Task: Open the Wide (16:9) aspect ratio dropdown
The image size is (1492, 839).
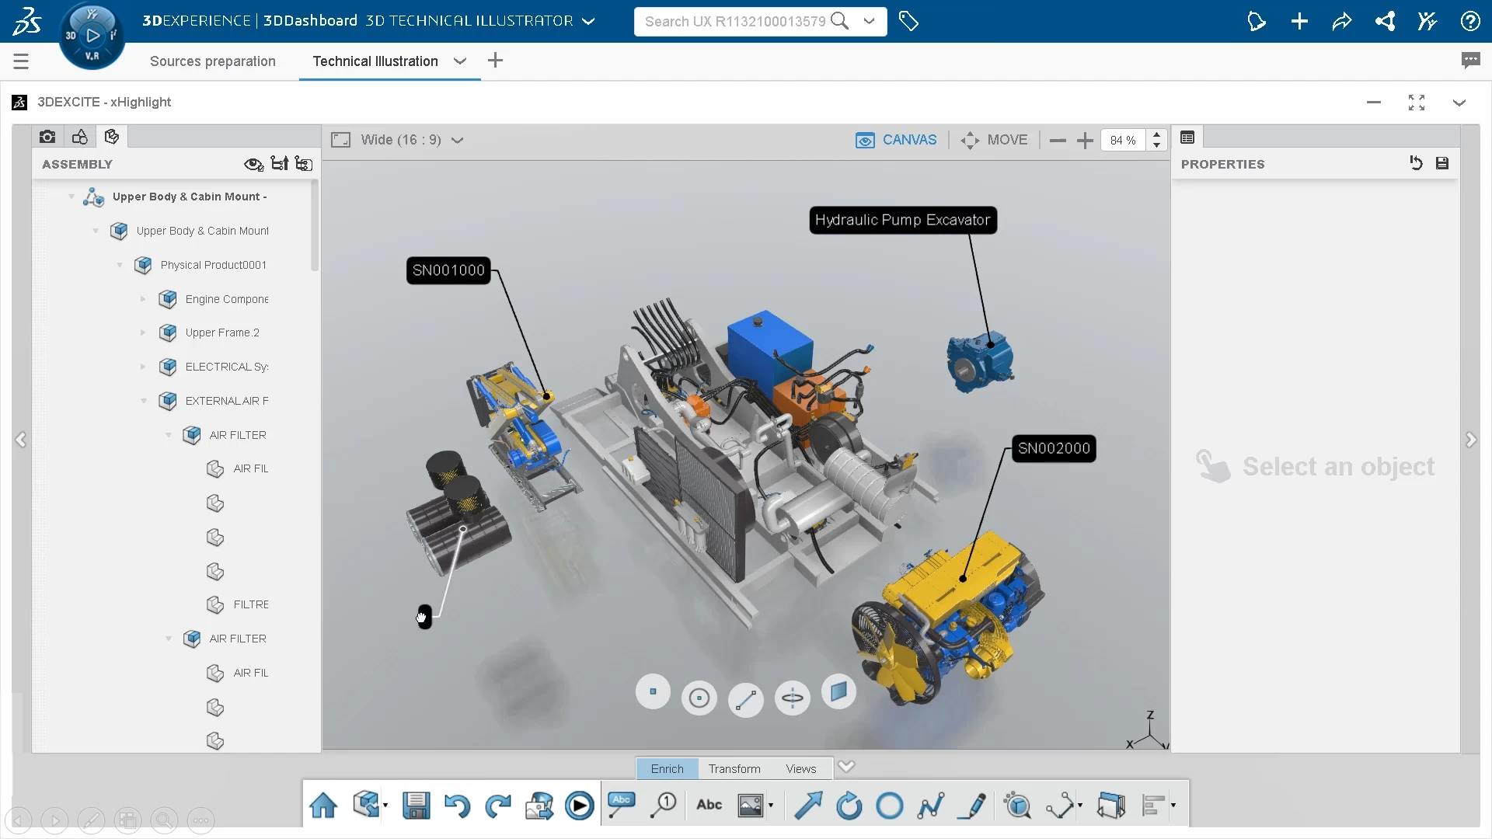Action: click(x=458, y=140)
